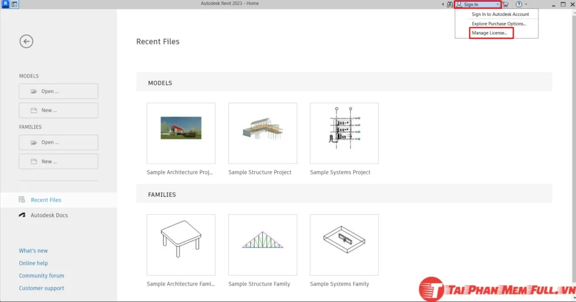
Task: Open the Online help link
Action: point(33,263)
